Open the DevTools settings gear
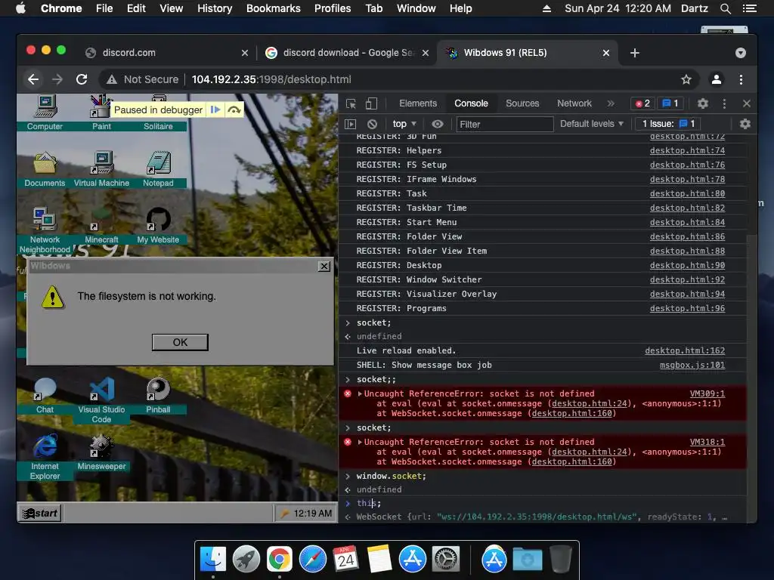 tap(702, 103)
